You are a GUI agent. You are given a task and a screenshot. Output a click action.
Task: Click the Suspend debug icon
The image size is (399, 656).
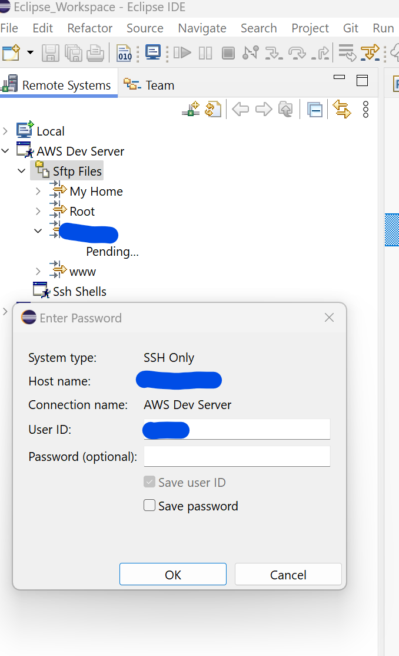click(x=205, y=53)
